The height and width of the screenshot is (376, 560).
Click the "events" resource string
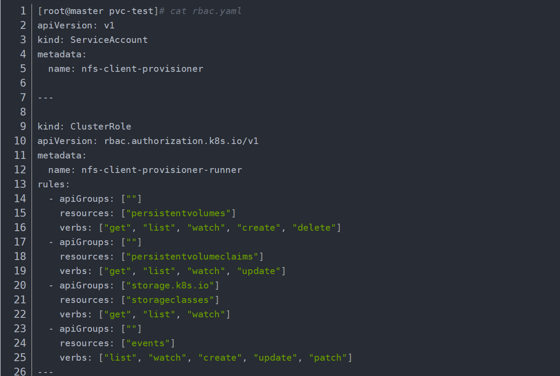pos(148,343)
